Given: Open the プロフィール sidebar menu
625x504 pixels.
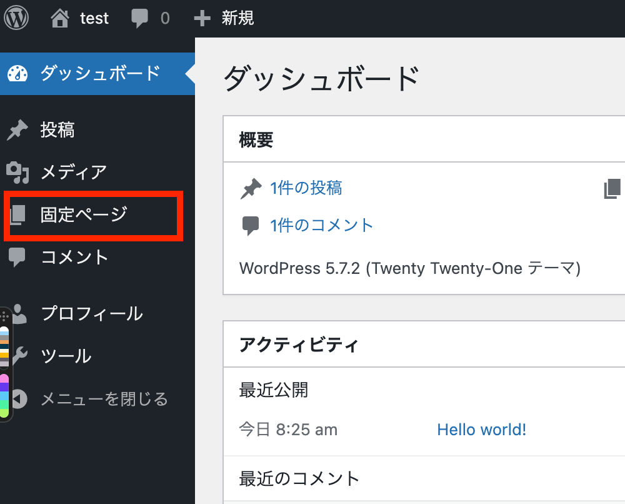Looking at the screenshot, I should point(92,314).
